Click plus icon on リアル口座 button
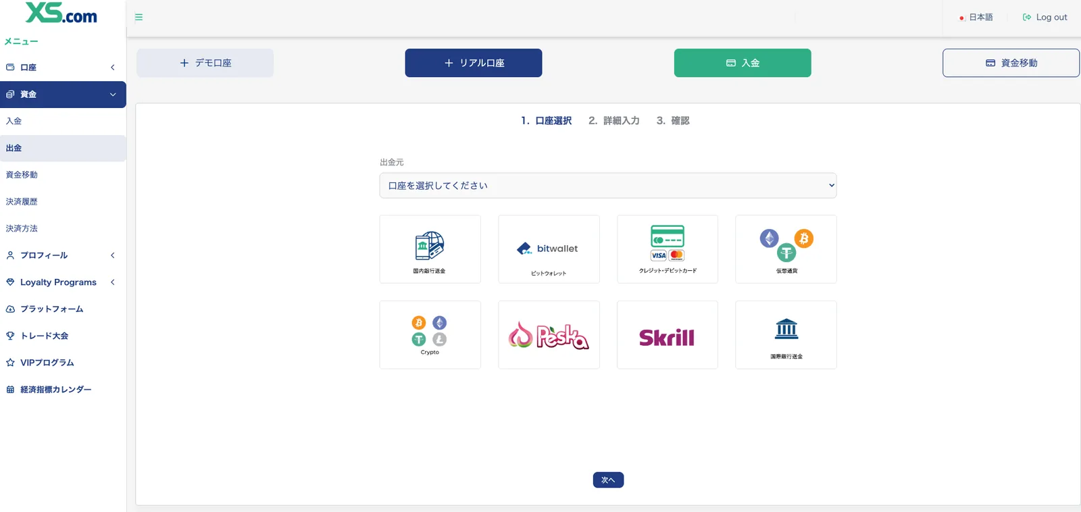 coord(449,63)
